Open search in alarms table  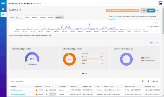tap(143, 81)
